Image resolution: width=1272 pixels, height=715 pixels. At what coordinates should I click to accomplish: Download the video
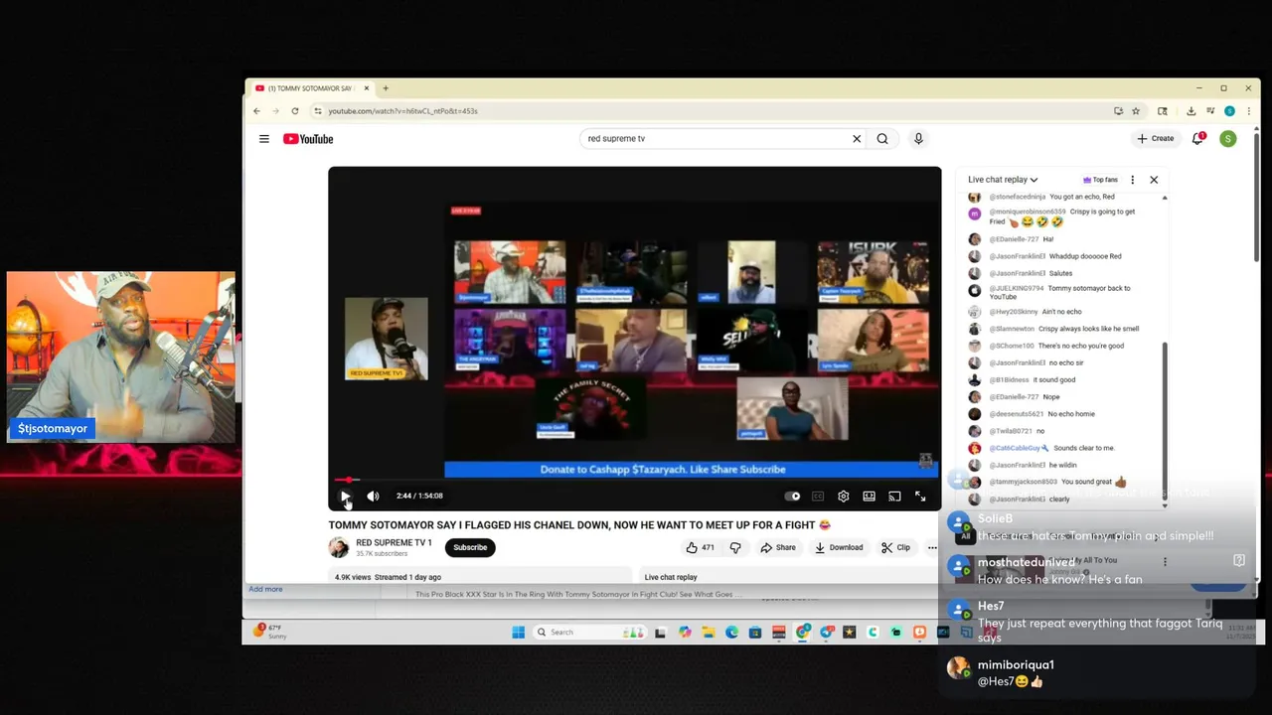[839, 547]
